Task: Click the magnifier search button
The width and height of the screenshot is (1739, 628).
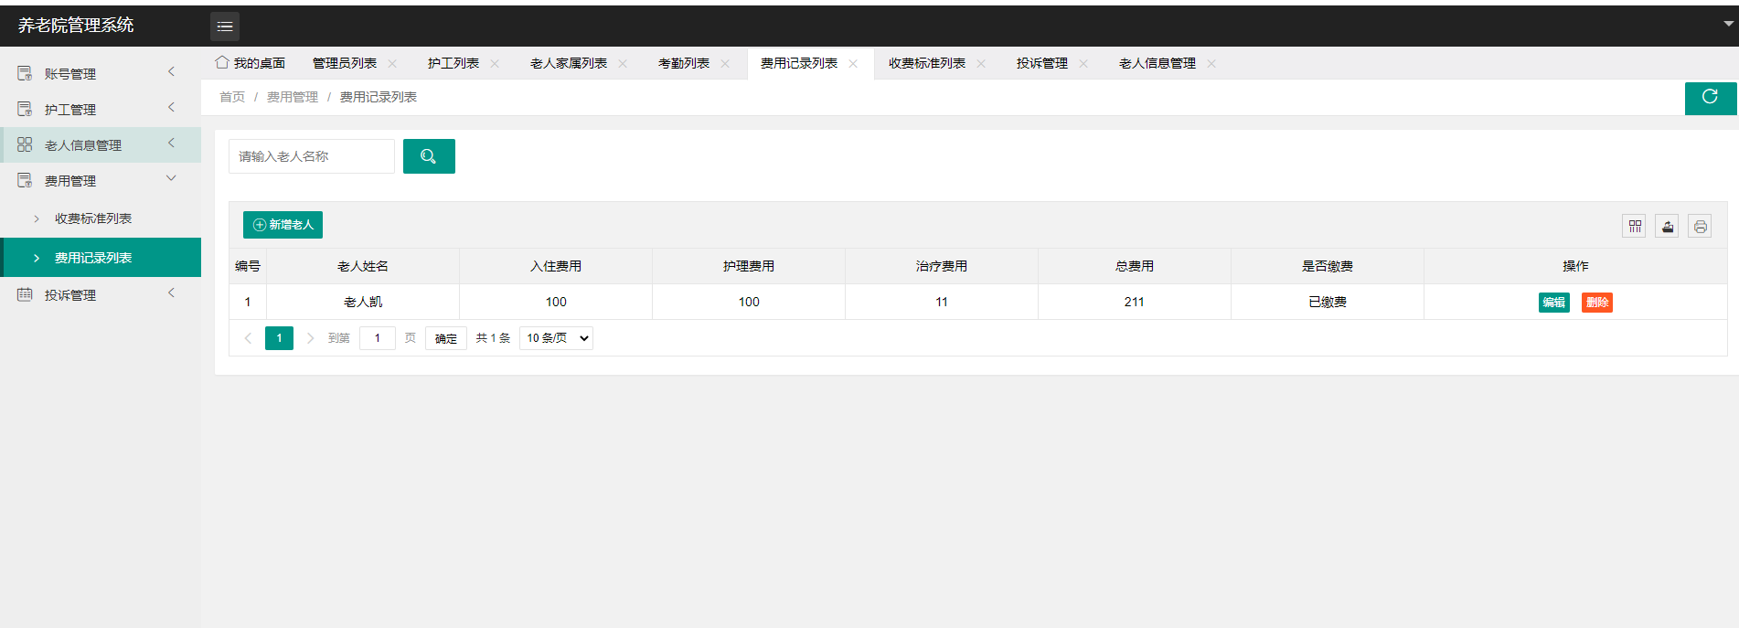Action: click(429, 156)
